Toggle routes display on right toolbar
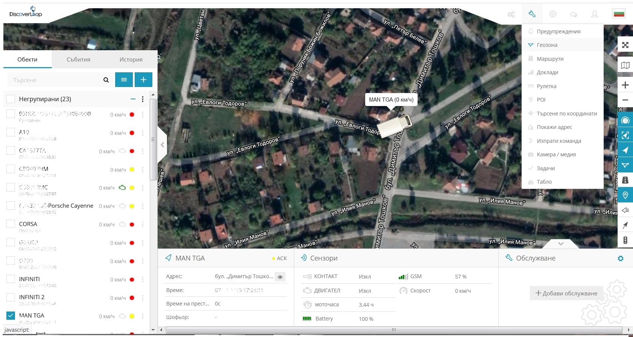The image size is (633, 337). 625,180
